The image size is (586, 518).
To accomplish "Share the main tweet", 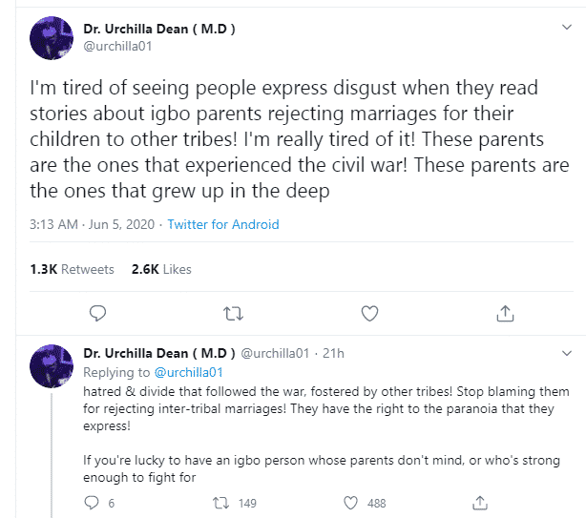I will [x=506, y=313].
